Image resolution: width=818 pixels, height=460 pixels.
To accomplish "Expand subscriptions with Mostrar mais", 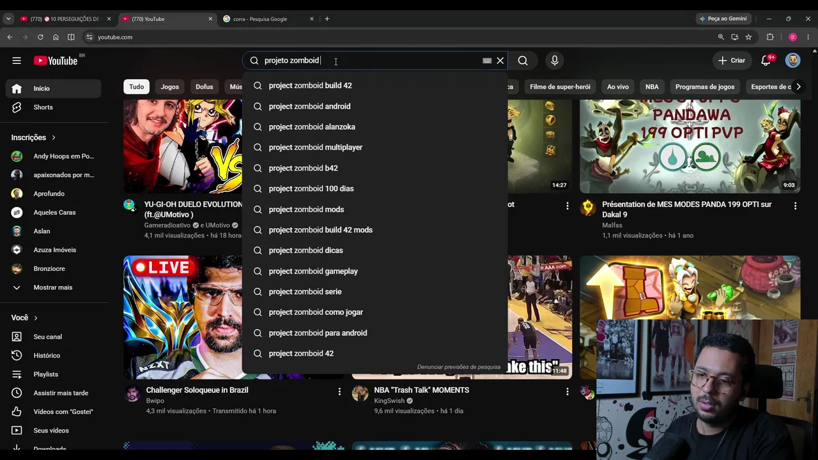I will 53,287.
